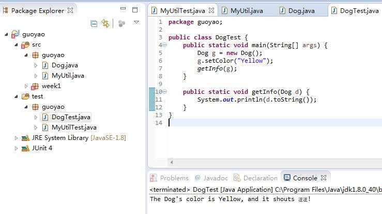Expand the DogTest.java tree node

coord(36,117)
